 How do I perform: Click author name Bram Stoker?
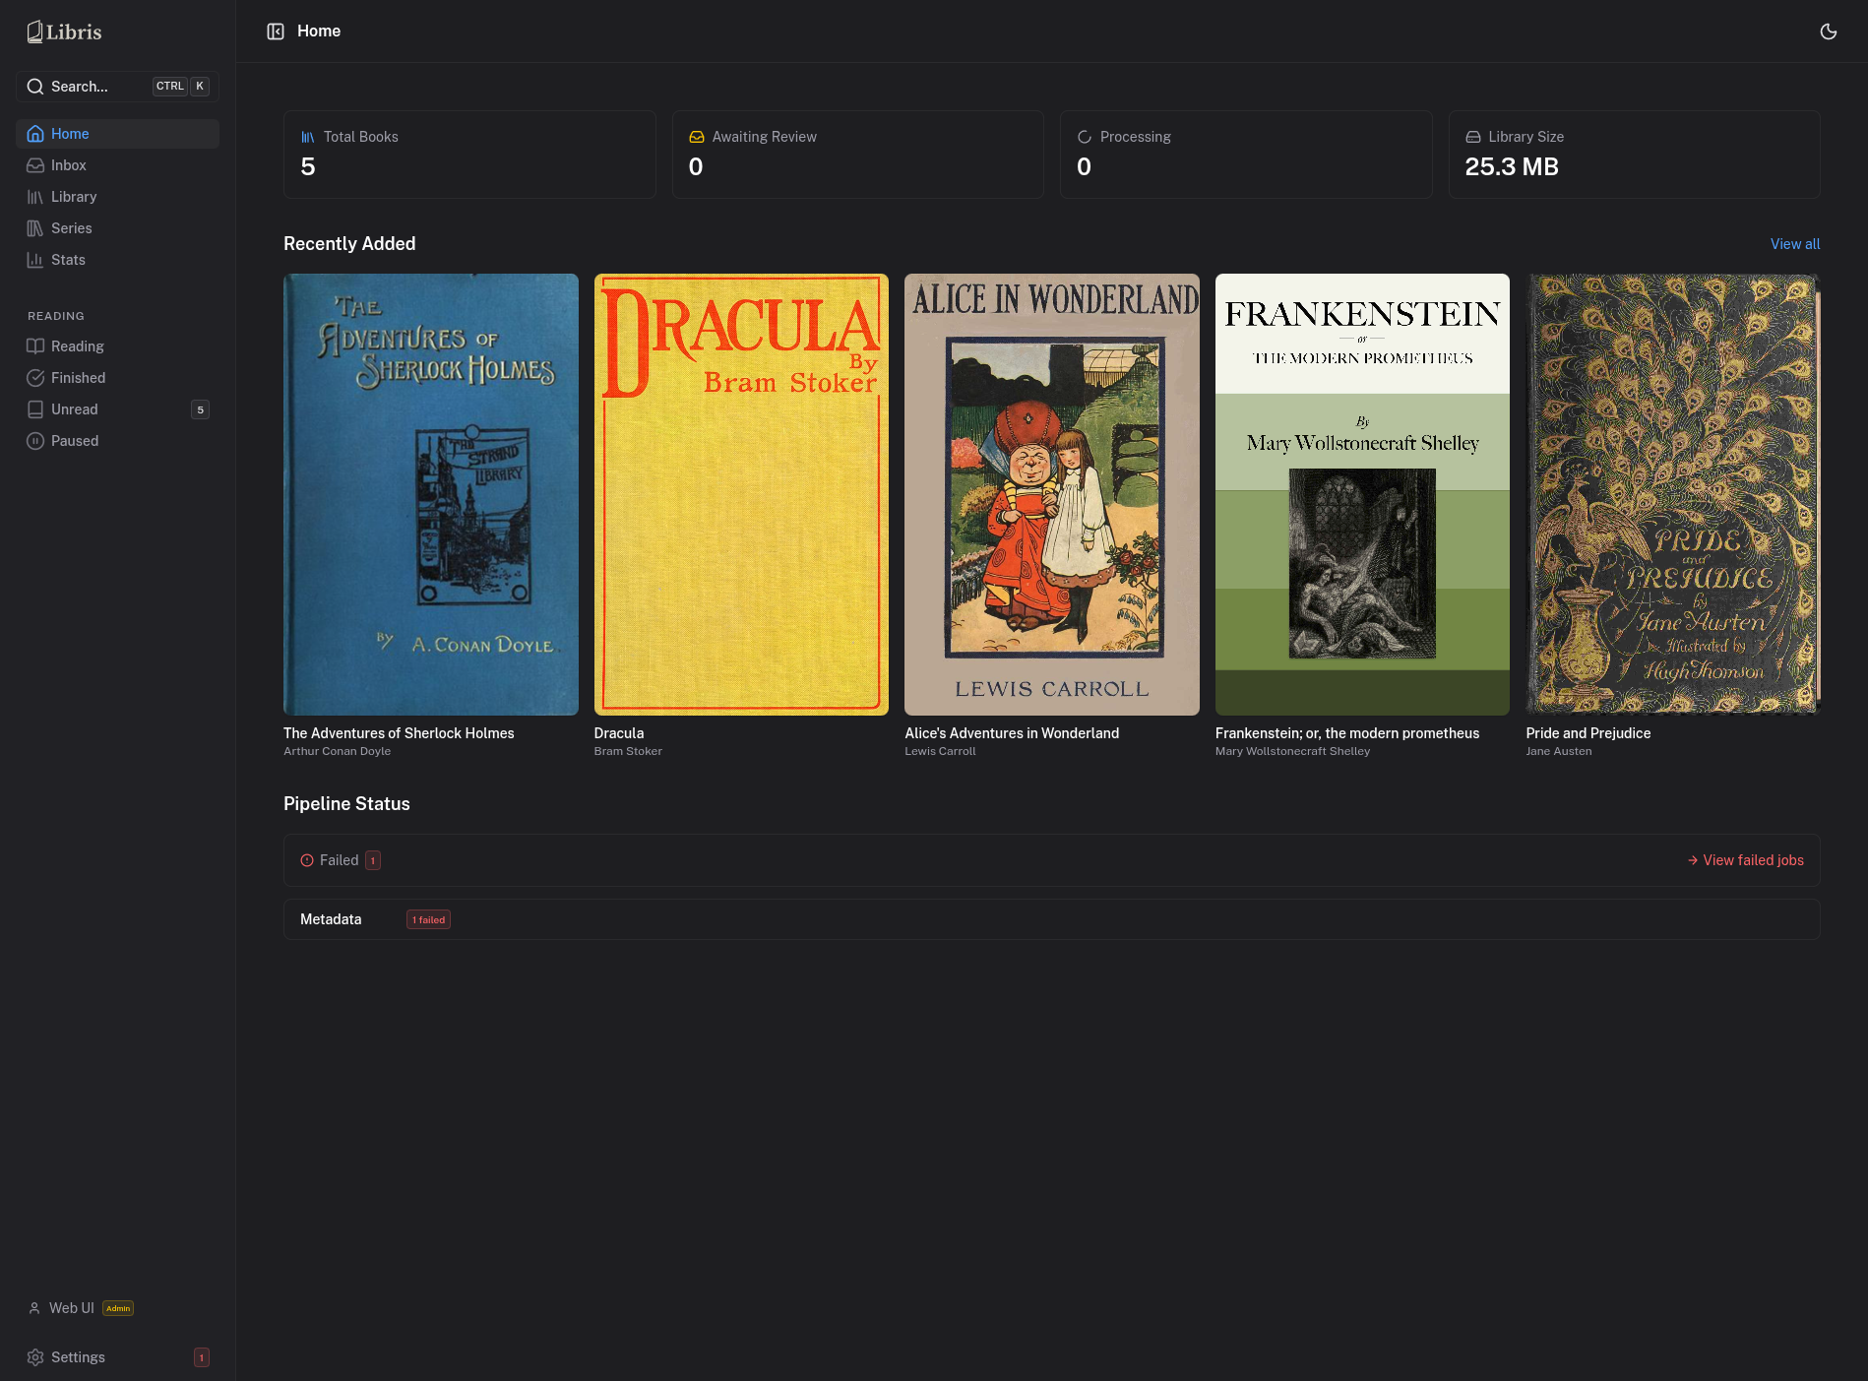tap(628, 751)
